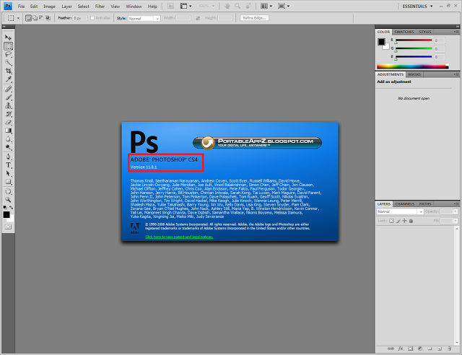The width and height of the screenshot is (462, 355).
Task: Select the Eyedropper tool
Action: point(8,79)
